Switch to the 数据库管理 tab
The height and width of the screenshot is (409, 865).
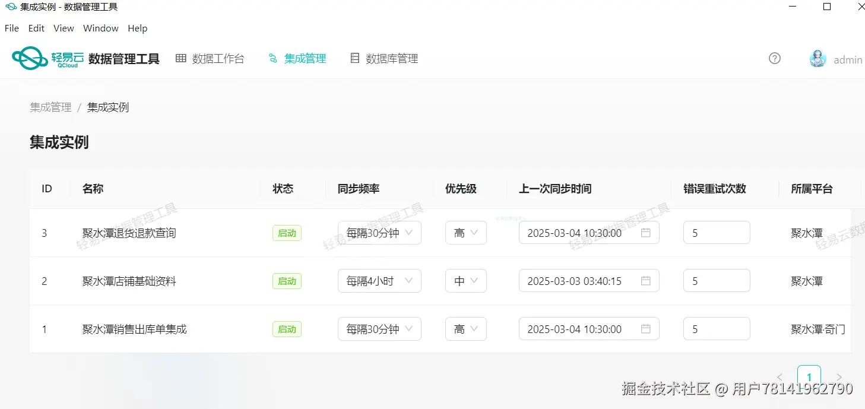click(391, 58)
